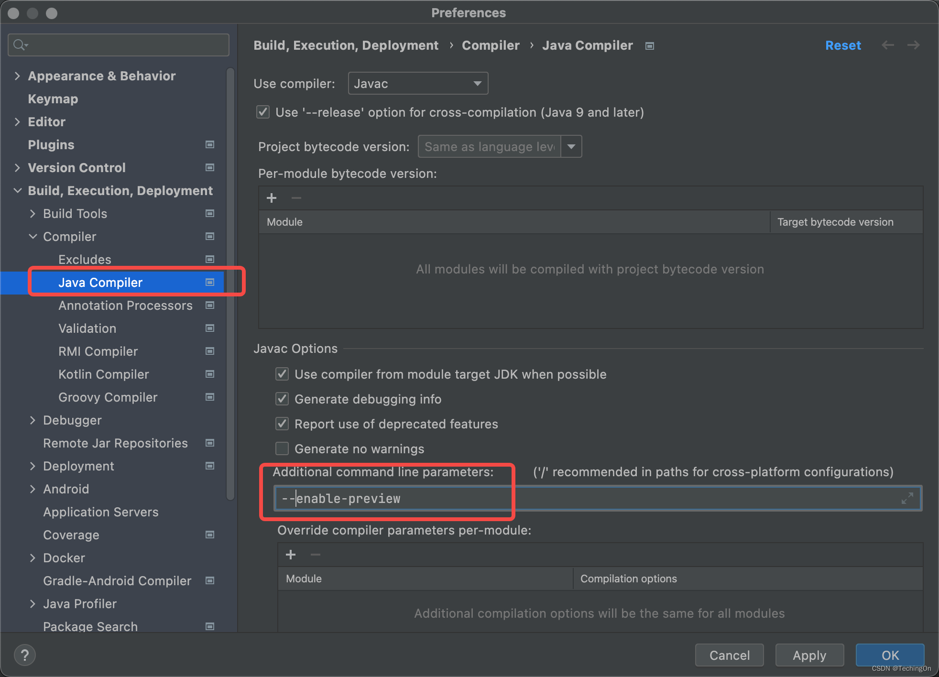This screenshot has width=939, height=677.
Task: Click the add icon under Override compiler parameters
Action: (x=290, y=555)
